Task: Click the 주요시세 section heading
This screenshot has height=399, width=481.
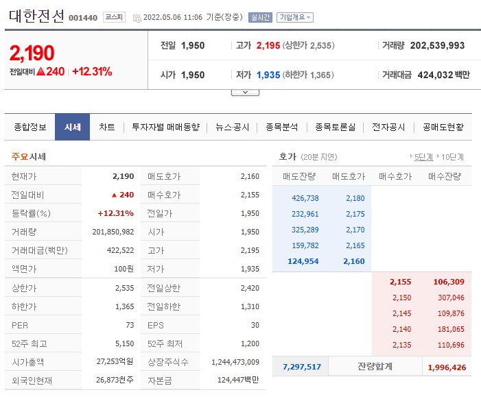Action: 29,156
